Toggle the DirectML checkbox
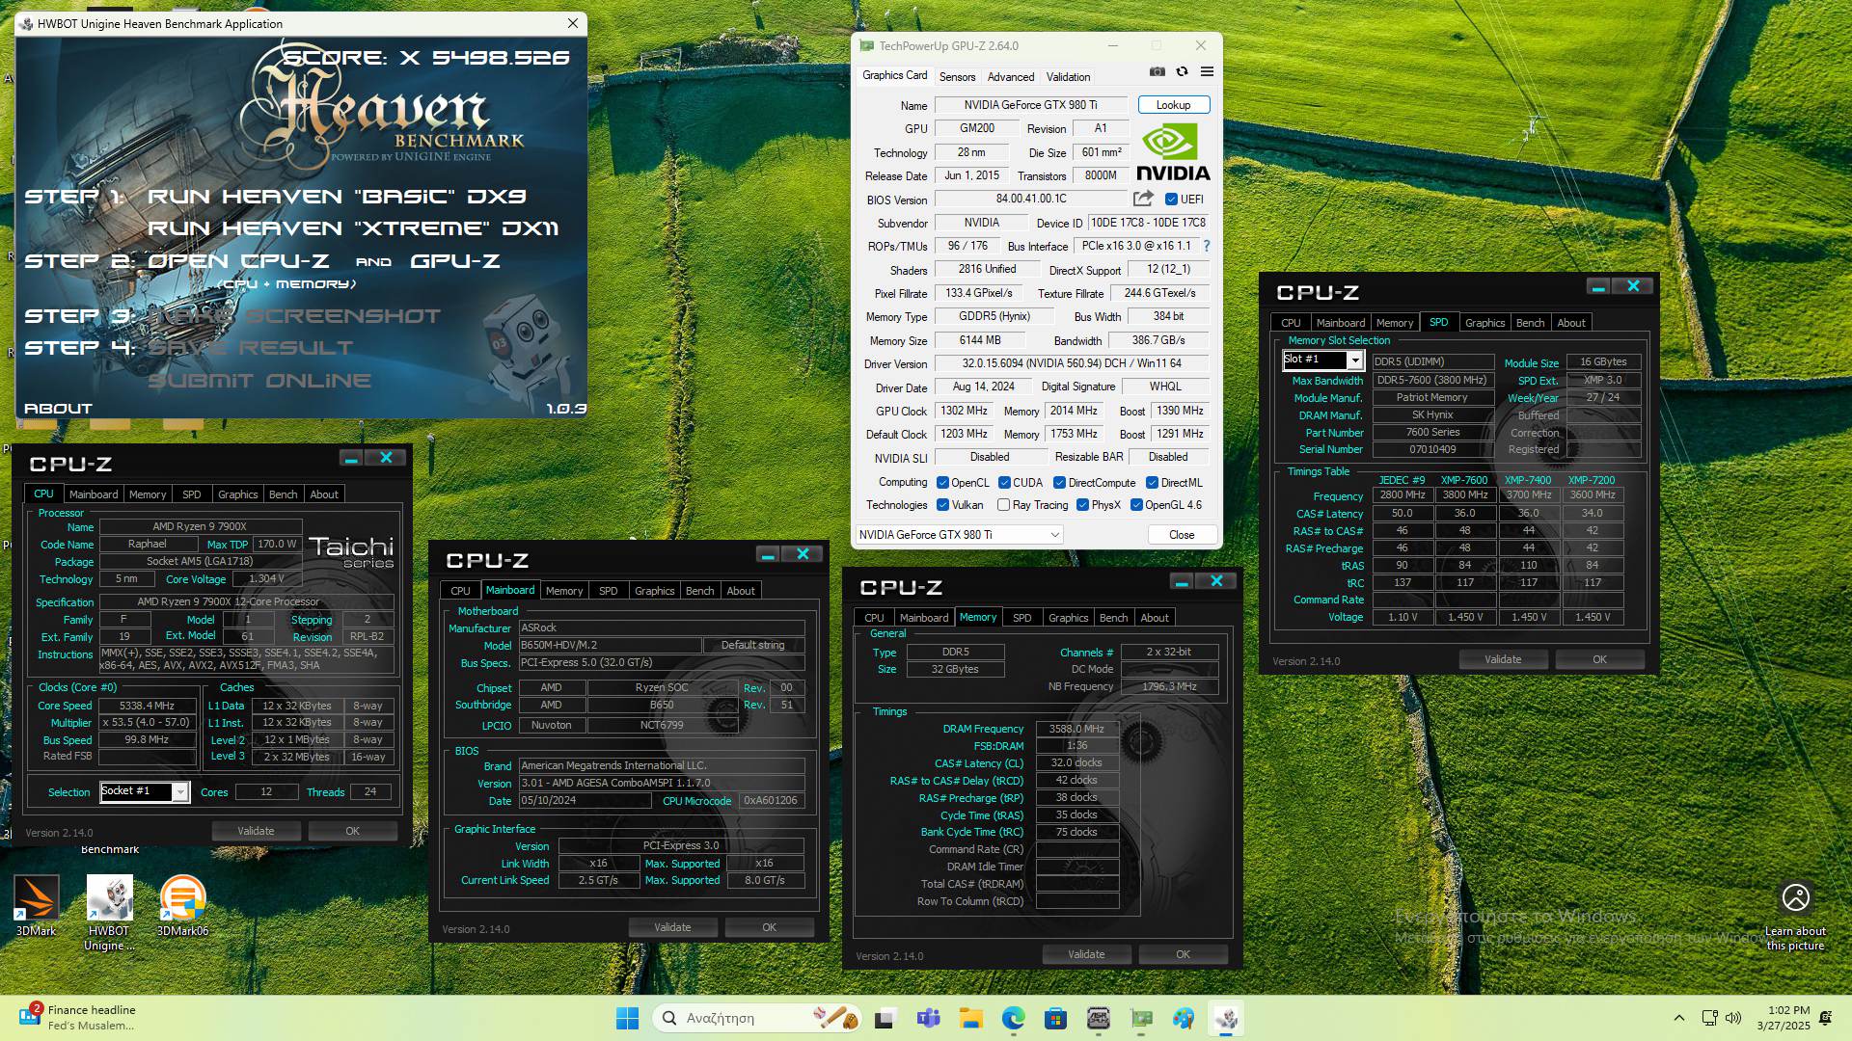Screen dimensions: 1852x1041 (x=1152, y=483)
